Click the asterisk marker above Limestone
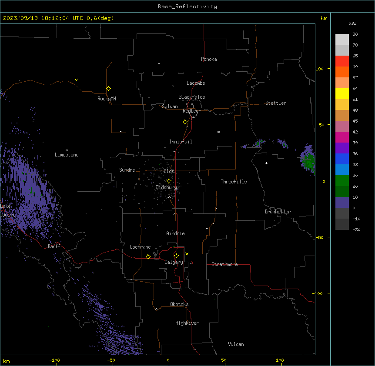Viewport: 375px width, 366px height. (67, 150)
